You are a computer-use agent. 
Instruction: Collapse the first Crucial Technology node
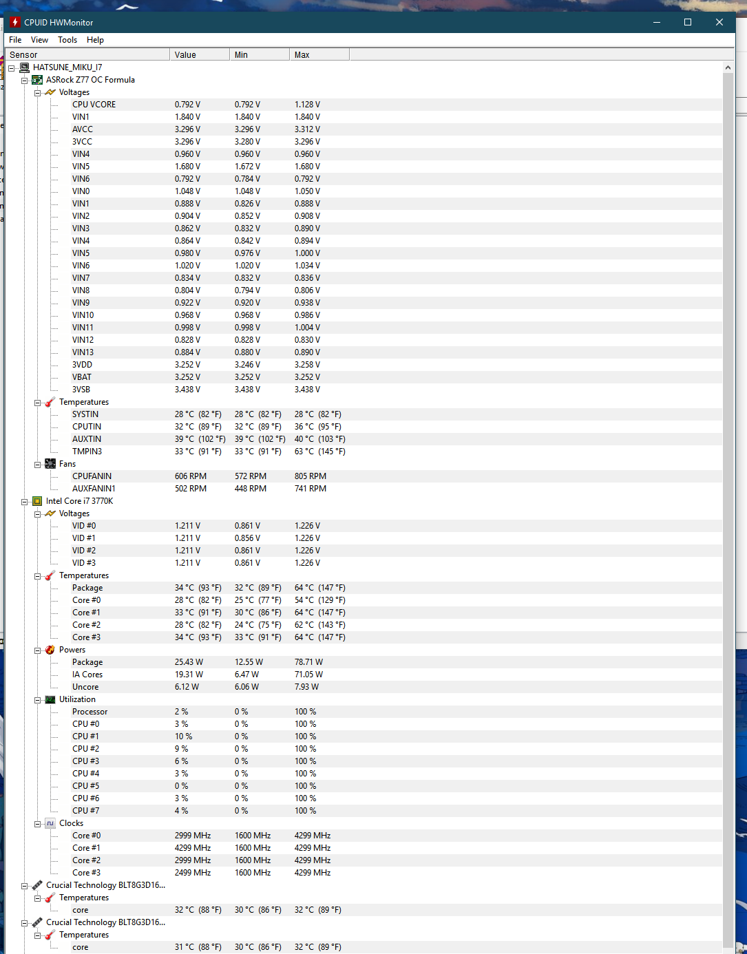pyautogui.click(x=25, y=885)
